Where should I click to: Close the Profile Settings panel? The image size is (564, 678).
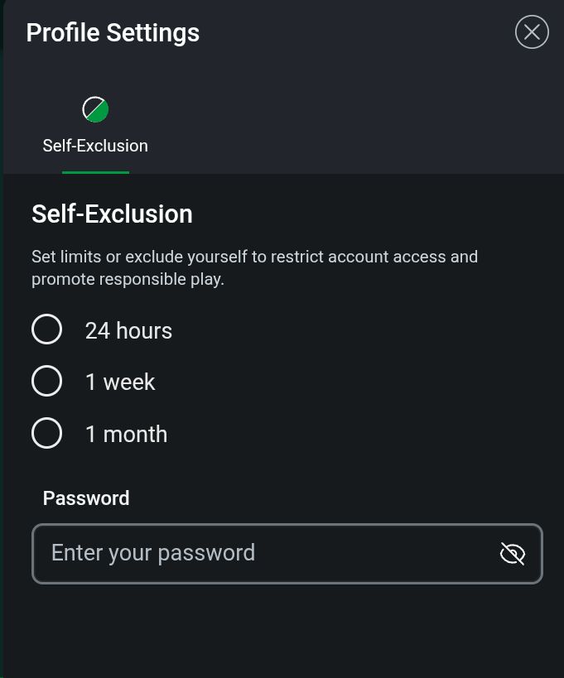pyautogui.click(x=532, y=32)
